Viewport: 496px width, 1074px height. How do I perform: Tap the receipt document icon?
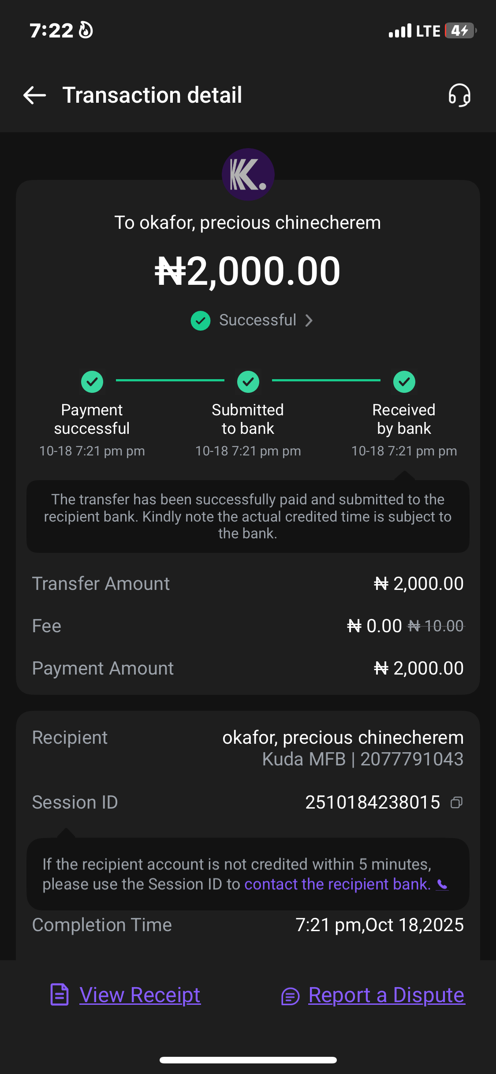coord(60,995)
